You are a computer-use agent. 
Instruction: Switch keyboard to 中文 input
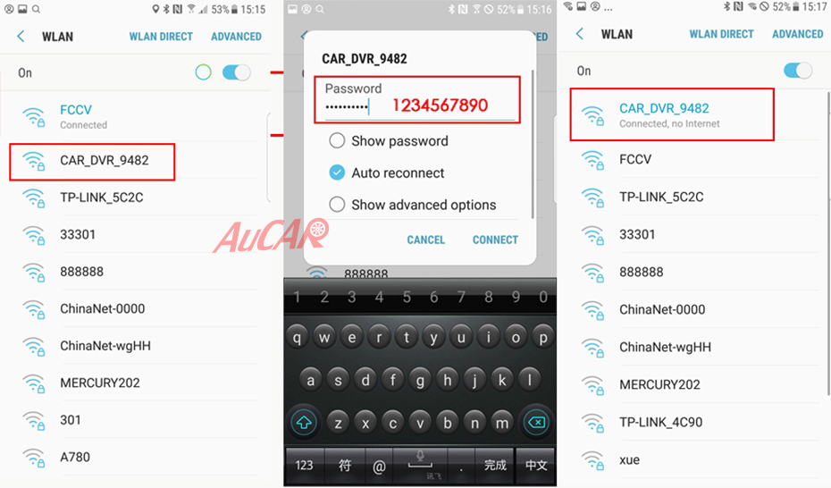click(x=536, y=466)
